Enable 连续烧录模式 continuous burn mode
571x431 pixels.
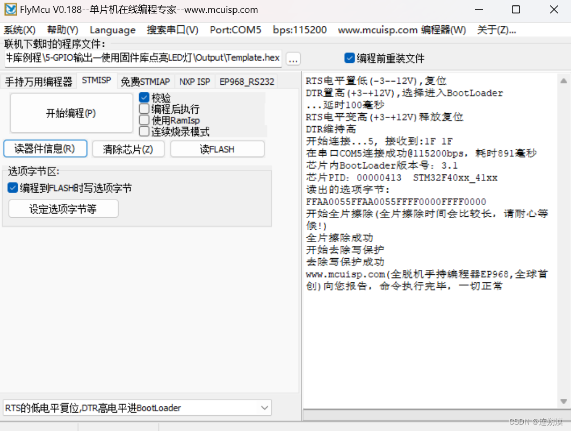point(143,132)
